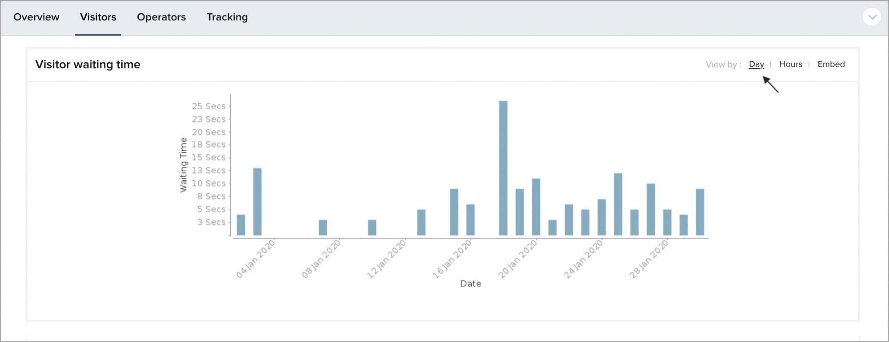Click the "25 Secs" axis label

(x=208, y=107)
